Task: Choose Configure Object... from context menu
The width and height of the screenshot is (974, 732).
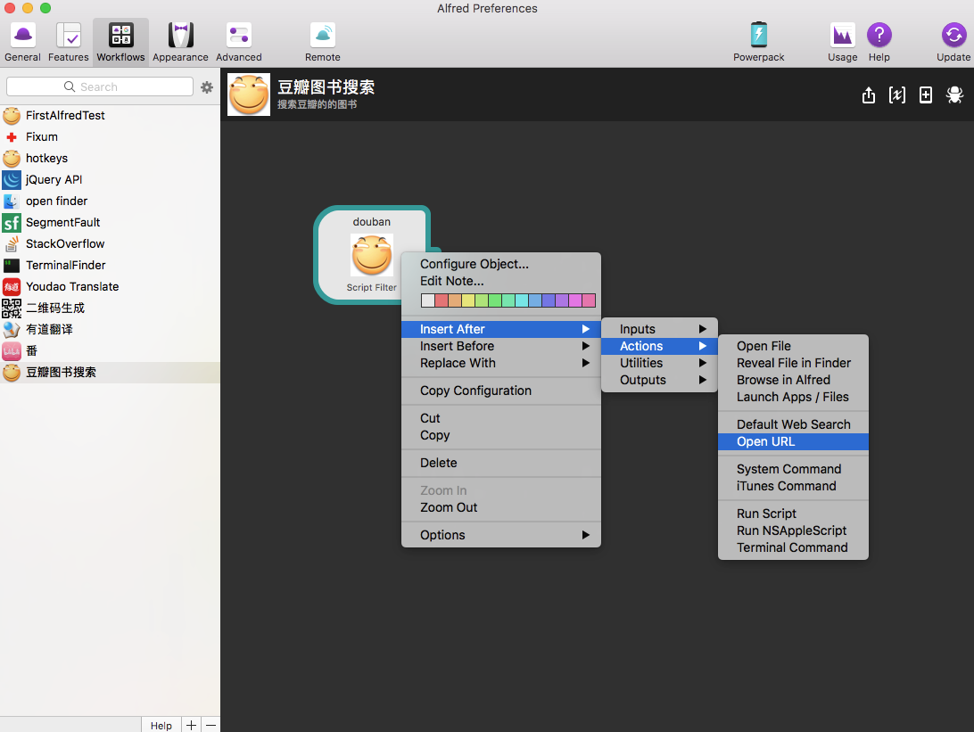Action: 501,264
